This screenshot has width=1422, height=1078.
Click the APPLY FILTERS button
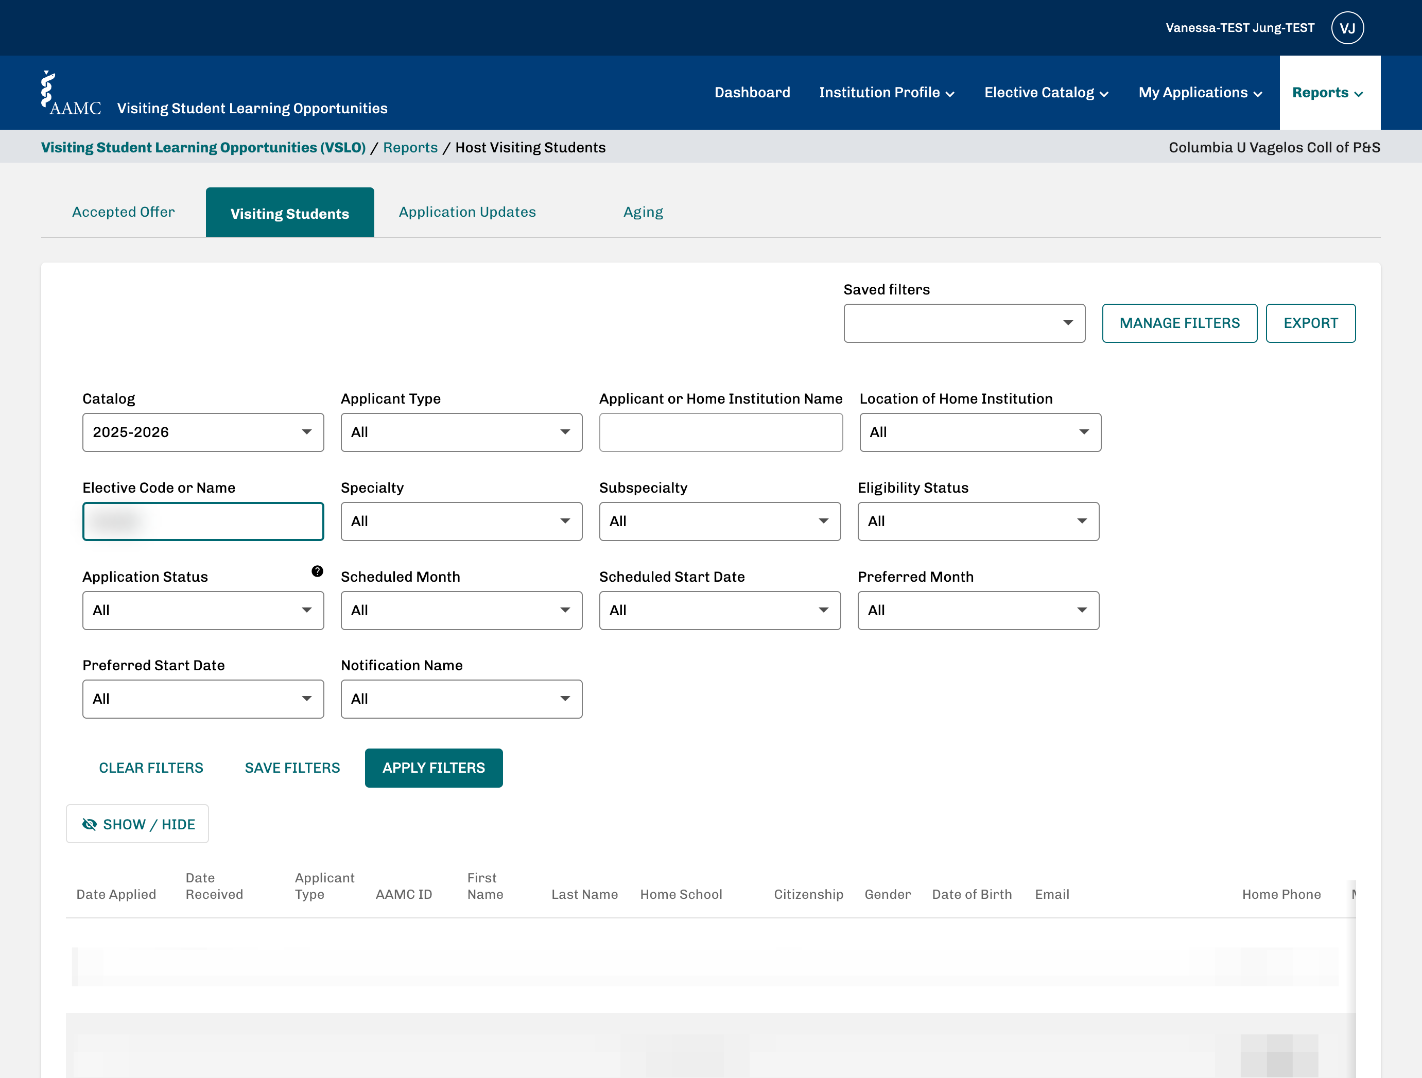[x=434, y=768]
